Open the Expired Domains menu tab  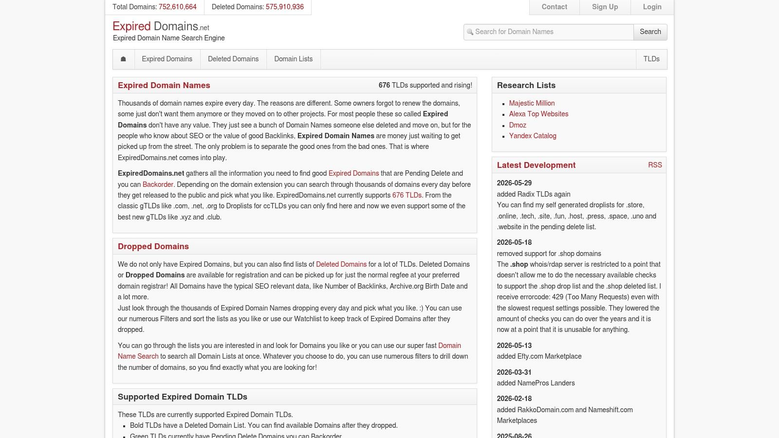[x=167, y=59]
